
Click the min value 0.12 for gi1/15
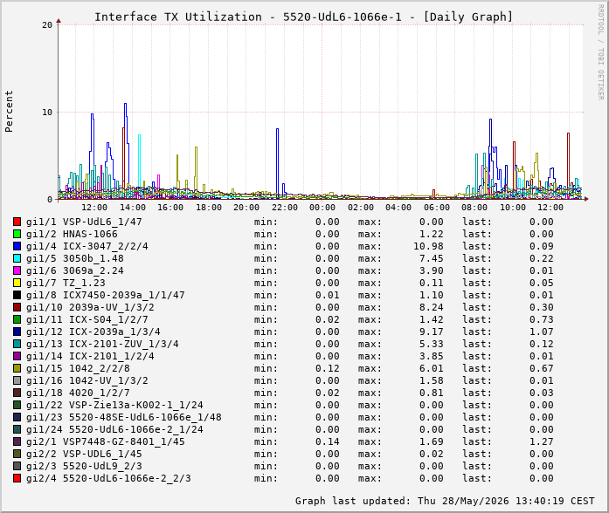pos(327,368)
